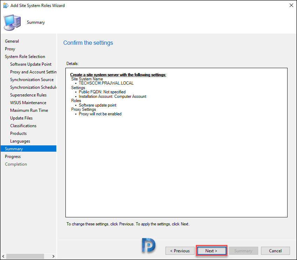The width and height of the screenshot is (297, 260).
Task: Select System Role Selection in the sidebar
Action: pyautogui.click(x=25, y=57)
